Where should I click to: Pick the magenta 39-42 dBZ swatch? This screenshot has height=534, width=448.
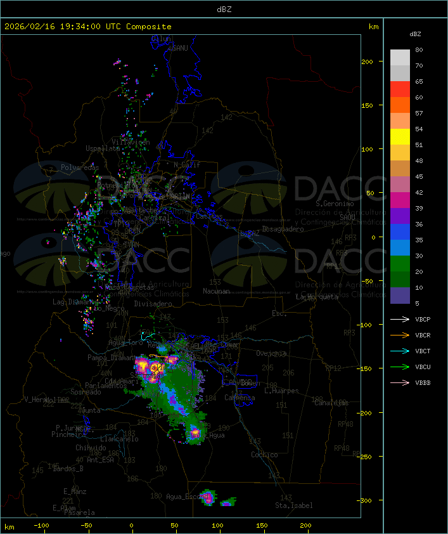pyautogui.click(x=400, y=200)
